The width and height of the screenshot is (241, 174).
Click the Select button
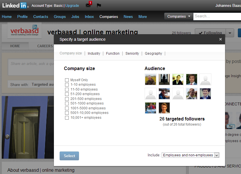(69, 156)
